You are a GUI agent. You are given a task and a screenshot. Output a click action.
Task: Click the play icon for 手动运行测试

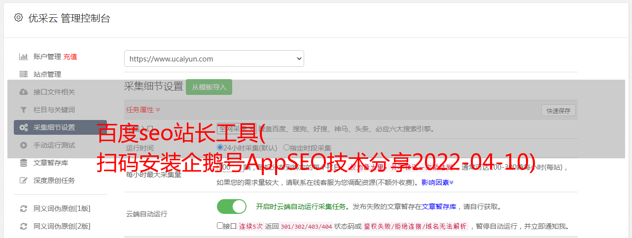(x=23, y=145)
